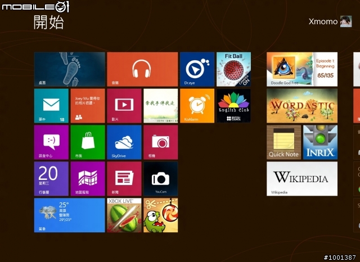Open the Fit Ball game tile
This screenshot has height=262, width=360.
(x=233, y=69)
